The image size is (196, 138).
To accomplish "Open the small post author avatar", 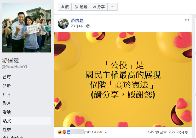I will (x=63, y=23).
